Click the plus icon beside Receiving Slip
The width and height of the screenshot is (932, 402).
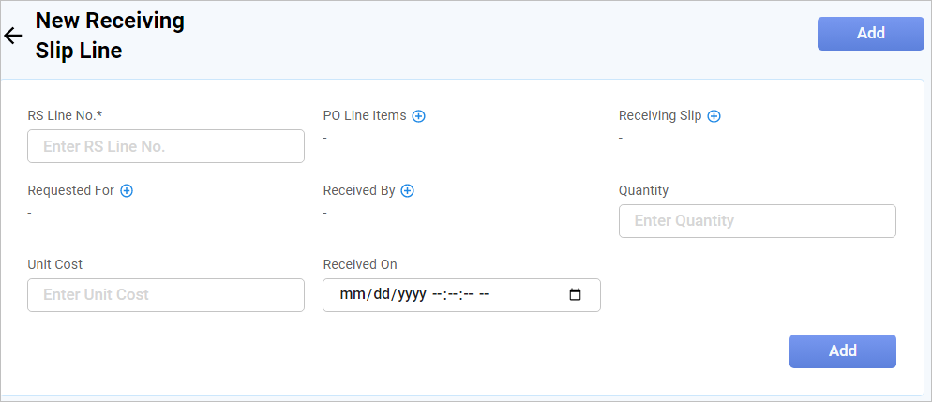pyautogui.click(x=714, y=116)
